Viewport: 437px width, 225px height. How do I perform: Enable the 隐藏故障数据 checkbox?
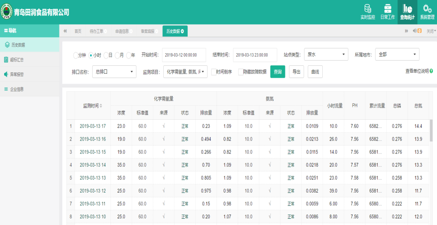[x=241, y=72]
